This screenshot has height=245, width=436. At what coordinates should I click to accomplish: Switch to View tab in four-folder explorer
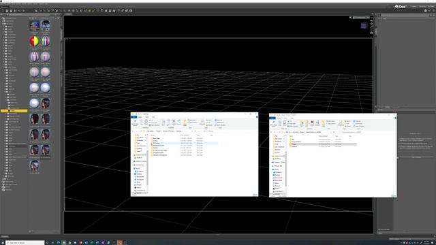click(292, 118)
